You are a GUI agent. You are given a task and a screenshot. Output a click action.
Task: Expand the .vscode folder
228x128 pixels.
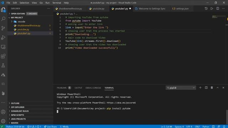(x=31, y=22)
